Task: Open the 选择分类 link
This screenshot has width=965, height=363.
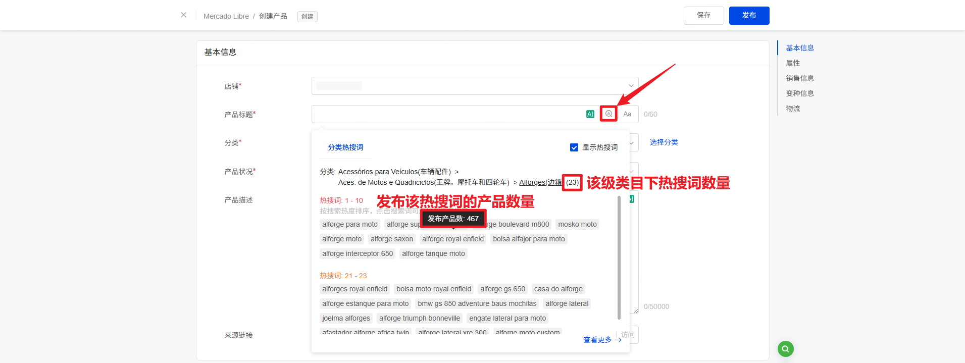Action: coord(664,142)
